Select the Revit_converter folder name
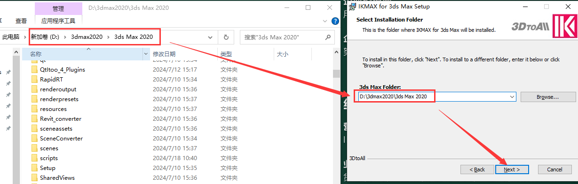 (x=61, y=118)
